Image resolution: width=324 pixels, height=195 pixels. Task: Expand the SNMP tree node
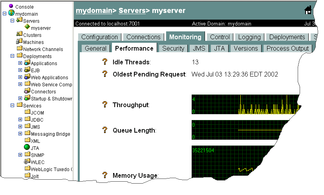click(x=20, y=155)
